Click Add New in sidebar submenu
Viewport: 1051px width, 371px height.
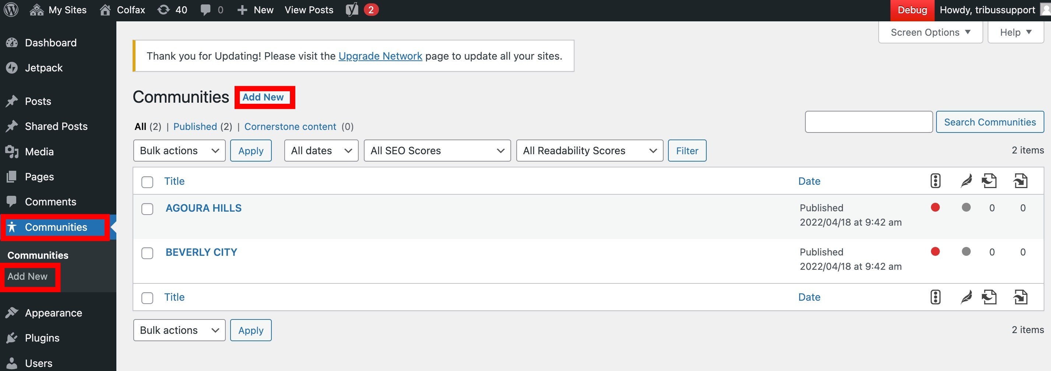click(27, 276)
